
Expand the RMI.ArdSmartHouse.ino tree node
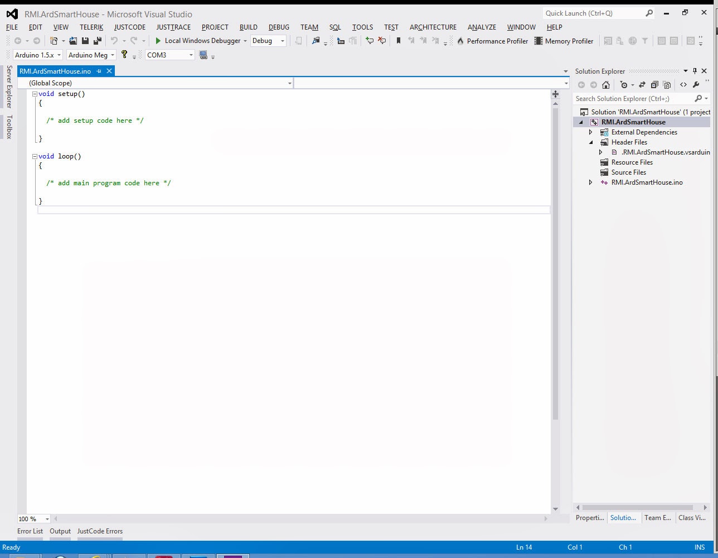point(591,182)
